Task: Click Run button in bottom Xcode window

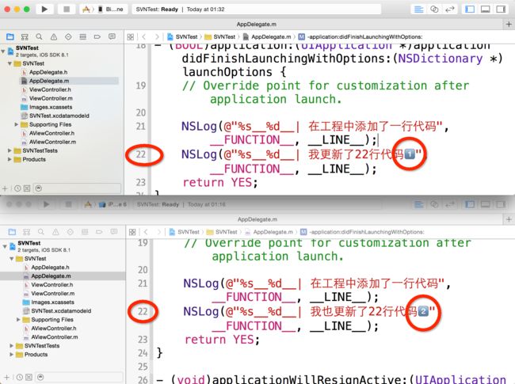Action: point(46,204)
